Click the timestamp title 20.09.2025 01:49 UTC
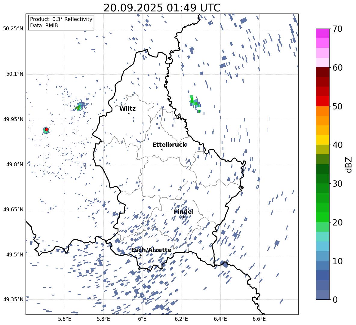Image resolution: width=356 pixels, height=325 pixels. click(x=162, y=8)
